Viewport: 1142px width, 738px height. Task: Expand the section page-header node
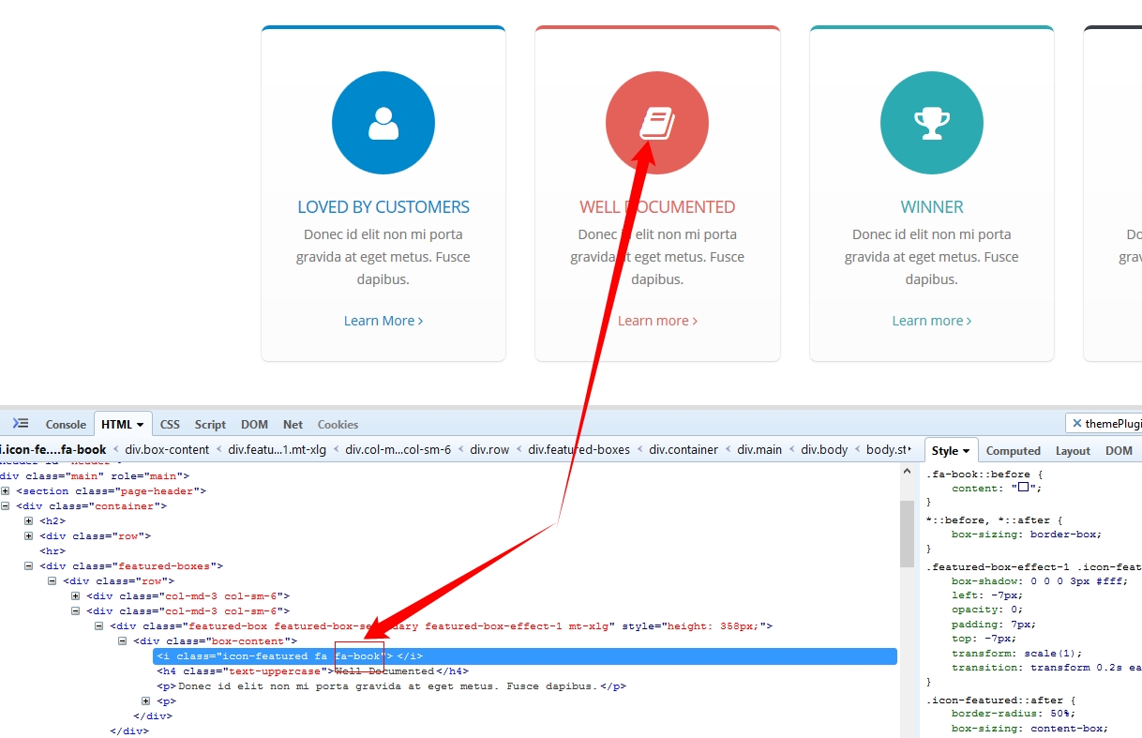tap(6, 491)
